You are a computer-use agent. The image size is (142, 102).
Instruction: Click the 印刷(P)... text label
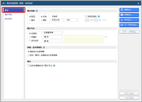[x=128, y=15]
